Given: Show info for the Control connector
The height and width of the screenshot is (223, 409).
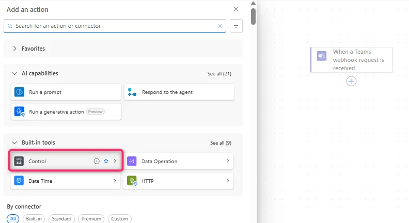Looking at the screenshot, I should tap(97, 161).
